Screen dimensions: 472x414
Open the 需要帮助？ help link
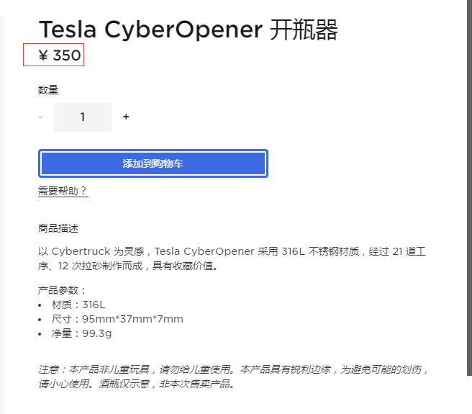pos(63,191)
